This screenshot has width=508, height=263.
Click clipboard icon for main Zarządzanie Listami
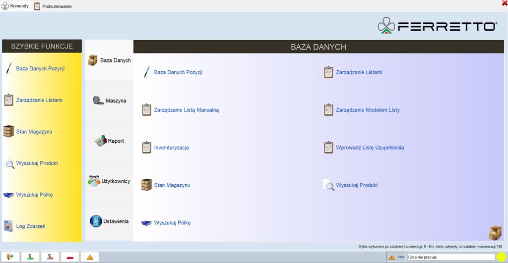coord(328,72)
